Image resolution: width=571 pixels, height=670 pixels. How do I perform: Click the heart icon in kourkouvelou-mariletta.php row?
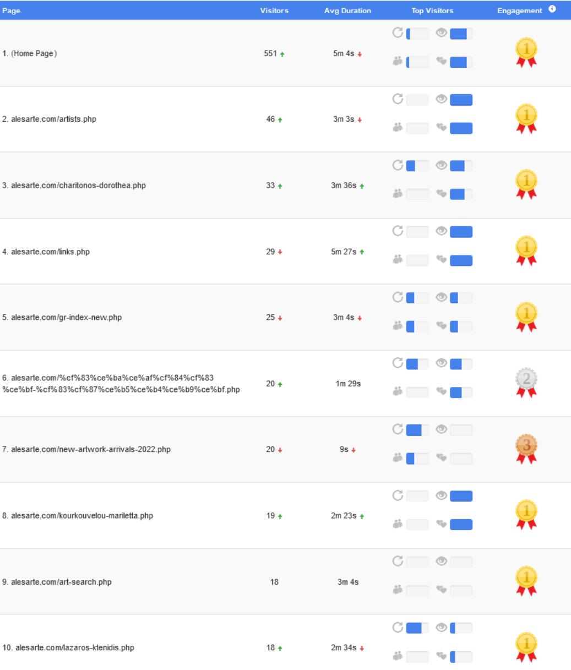click(441, 525)
